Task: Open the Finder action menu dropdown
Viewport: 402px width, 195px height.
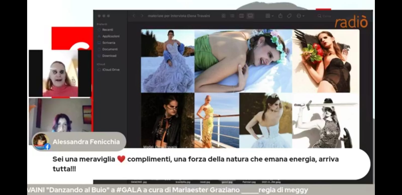Action: click(x=300, y=16)
